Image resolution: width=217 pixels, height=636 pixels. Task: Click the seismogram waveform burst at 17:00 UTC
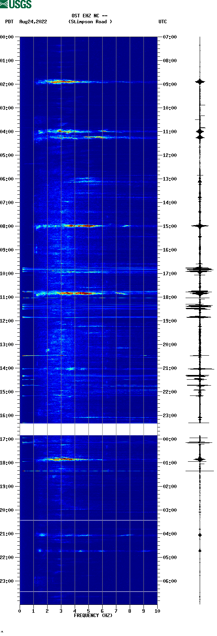[x=200, y=270]
